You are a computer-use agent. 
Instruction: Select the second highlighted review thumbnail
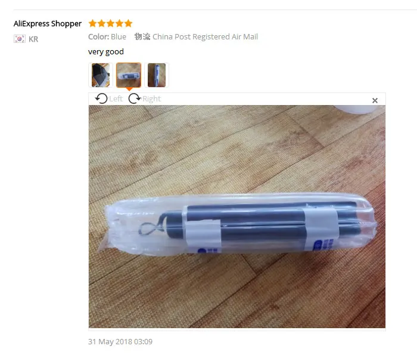[129, 75]
